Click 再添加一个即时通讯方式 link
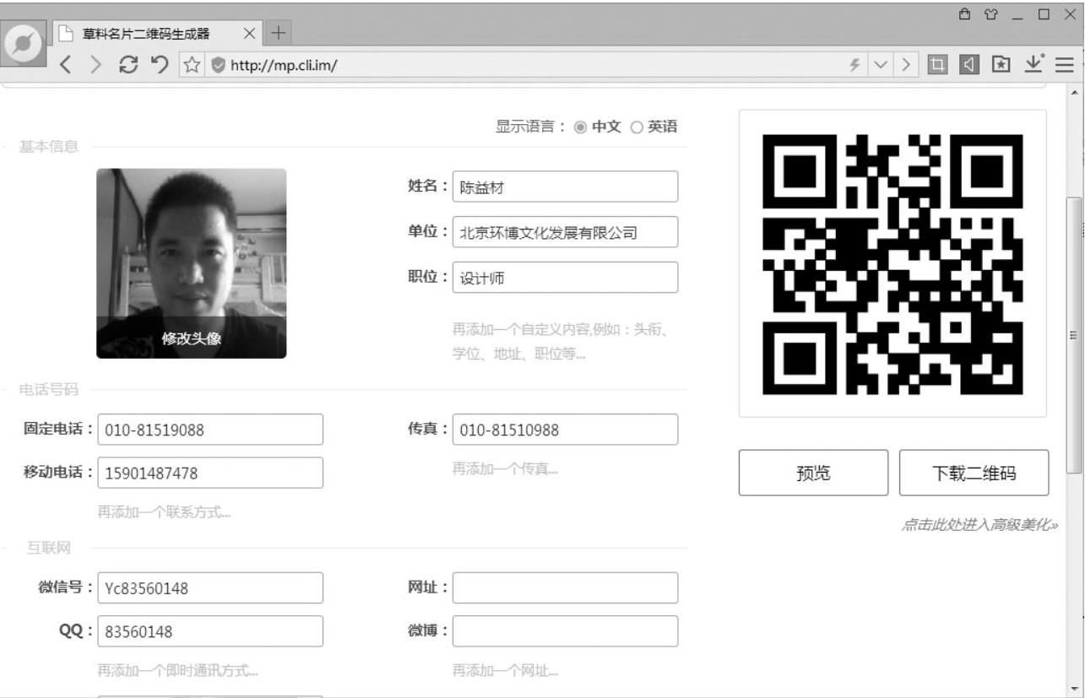Image resolution: width=1085 pixels, height=698 pixels. click(x=178, y=671)
